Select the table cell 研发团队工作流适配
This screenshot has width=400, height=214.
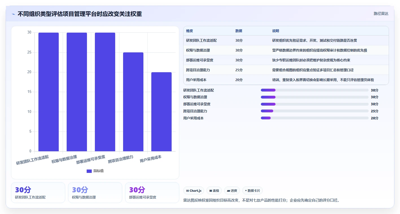[x=202, y=41]
